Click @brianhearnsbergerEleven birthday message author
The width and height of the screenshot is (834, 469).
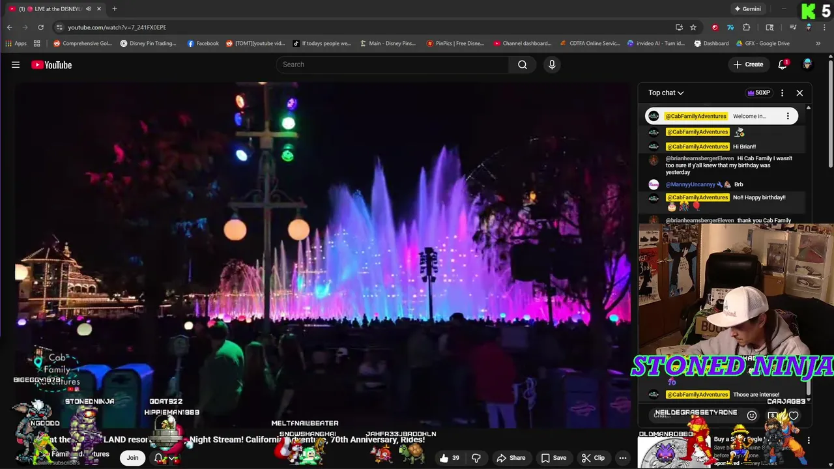(699, 158)
